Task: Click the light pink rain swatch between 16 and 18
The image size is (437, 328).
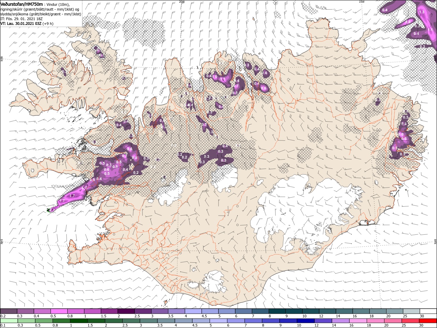Action: pos(358,321)
